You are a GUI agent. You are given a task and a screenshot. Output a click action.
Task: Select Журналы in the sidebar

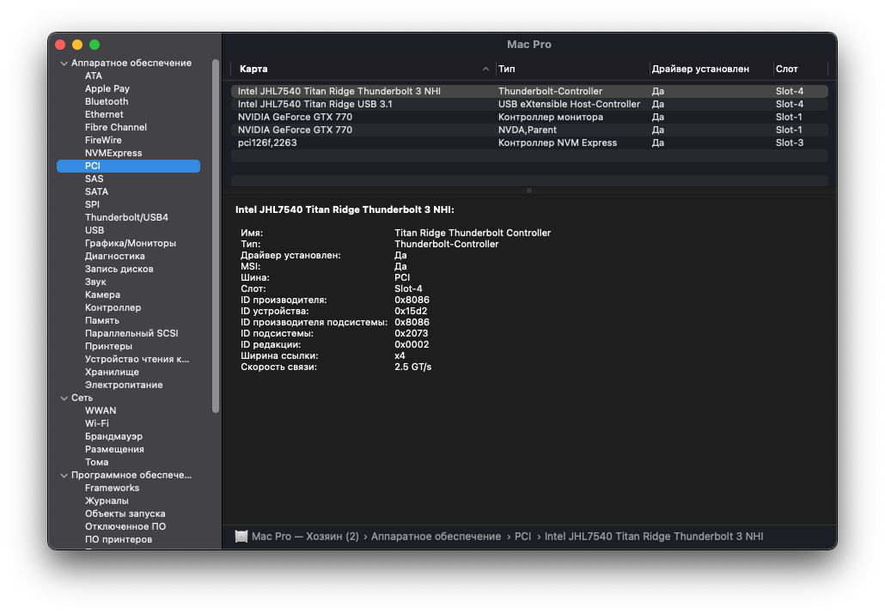(107, 501)
